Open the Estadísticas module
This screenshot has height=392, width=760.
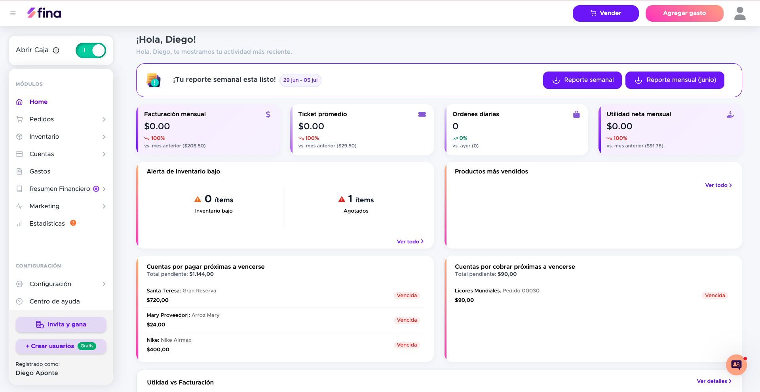(x=47, y=224)
